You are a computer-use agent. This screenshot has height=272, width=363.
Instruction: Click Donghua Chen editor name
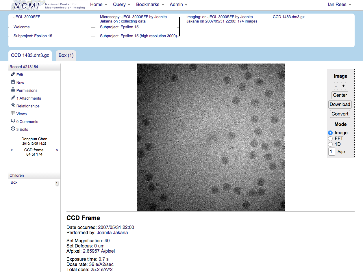[34, 139]
